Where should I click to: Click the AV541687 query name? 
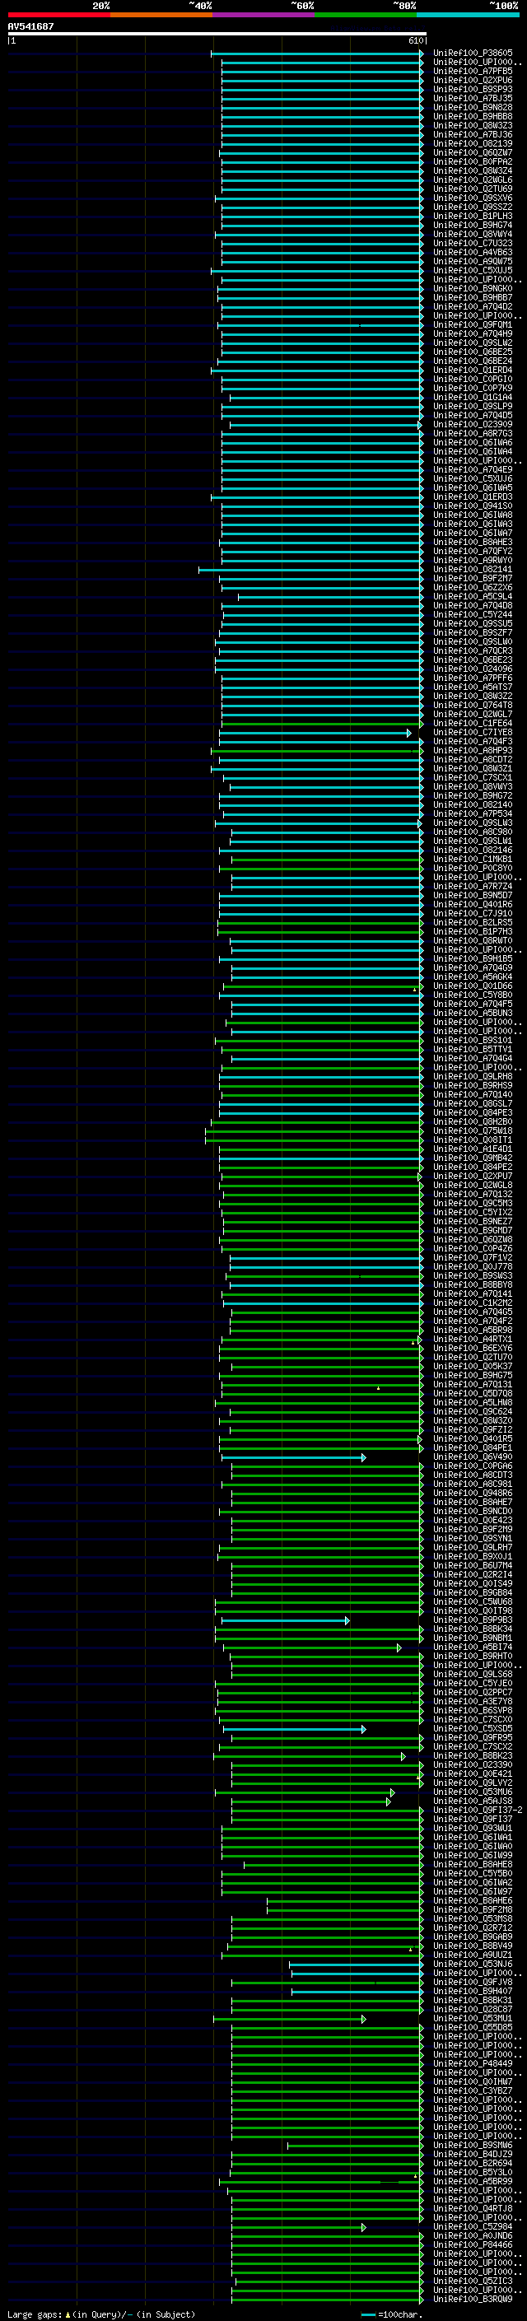[x=30, y=26]
